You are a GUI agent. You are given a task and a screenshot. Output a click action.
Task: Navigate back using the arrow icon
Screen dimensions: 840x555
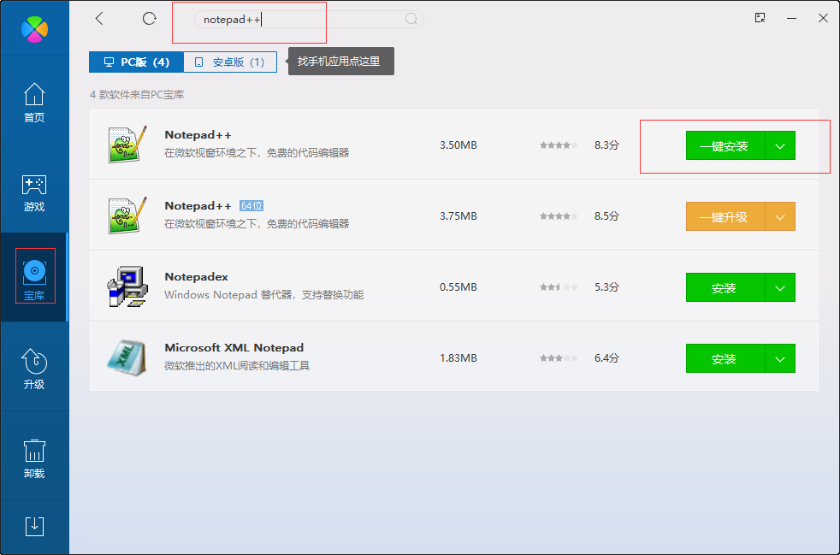98,18
